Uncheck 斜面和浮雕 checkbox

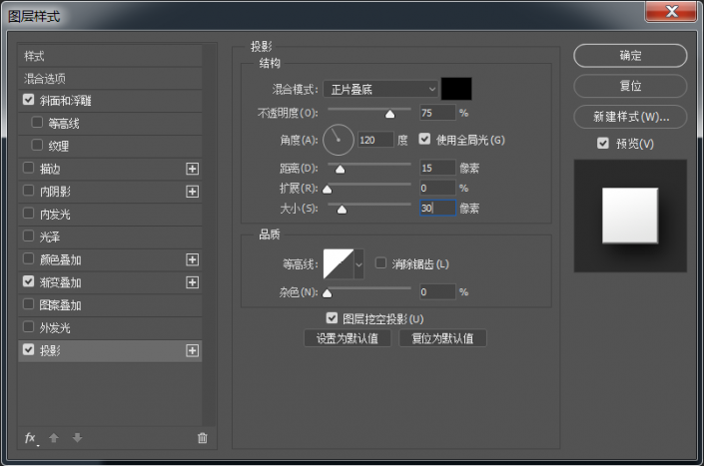pos(28,100)
